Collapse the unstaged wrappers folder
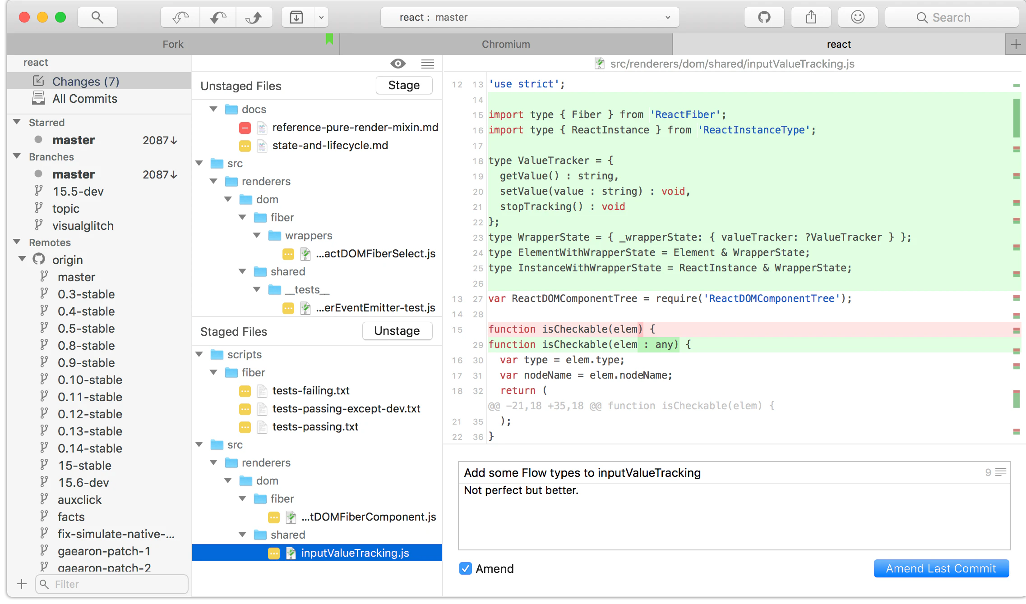The width and height of the screenshot is (1026, 604). click(x=257, y=235)
